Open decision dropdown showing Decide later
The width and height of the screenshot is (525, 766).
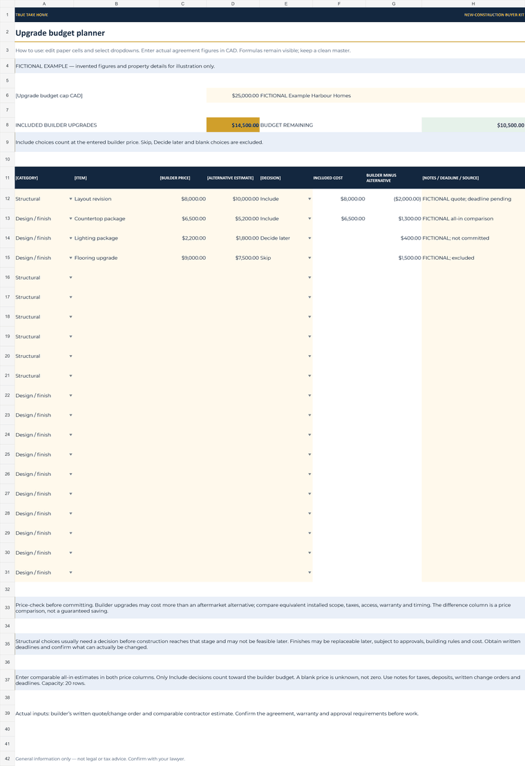pyautogui.click(x=309, y=238)
